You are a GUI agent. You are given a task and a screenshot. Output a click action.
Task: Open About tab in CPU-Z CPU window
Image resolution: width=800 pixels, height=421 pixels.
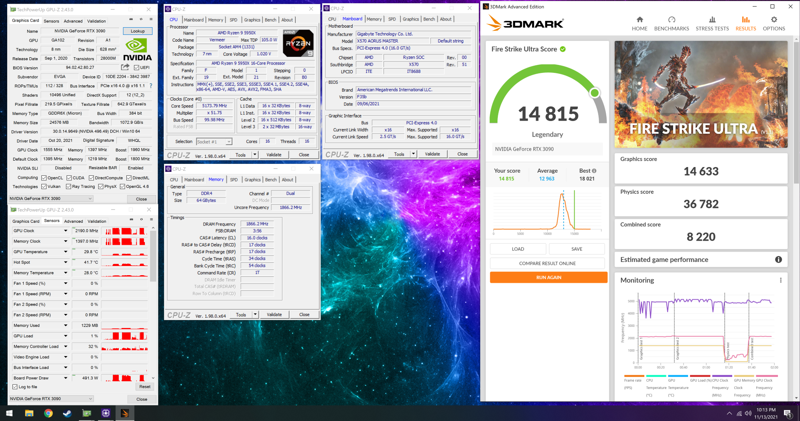(287, 20)
